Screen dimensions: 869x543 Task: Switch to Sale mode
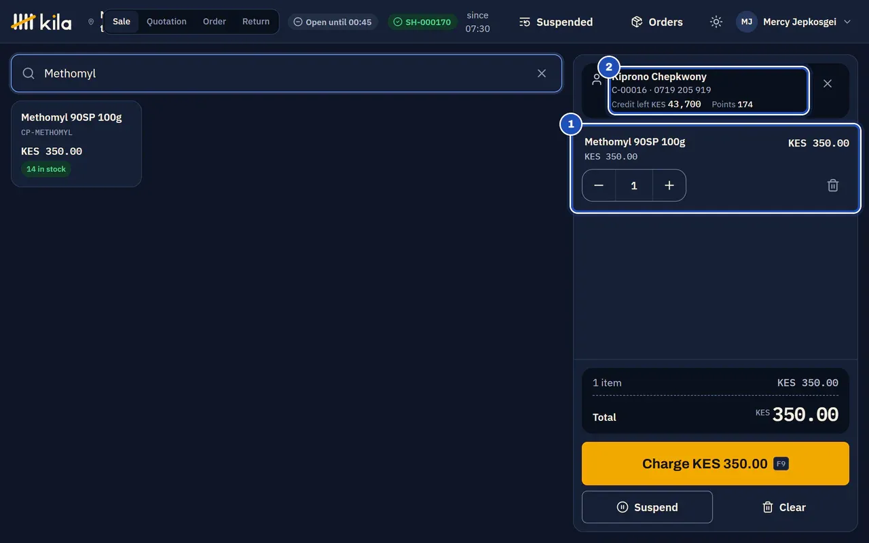pos(122,22)
